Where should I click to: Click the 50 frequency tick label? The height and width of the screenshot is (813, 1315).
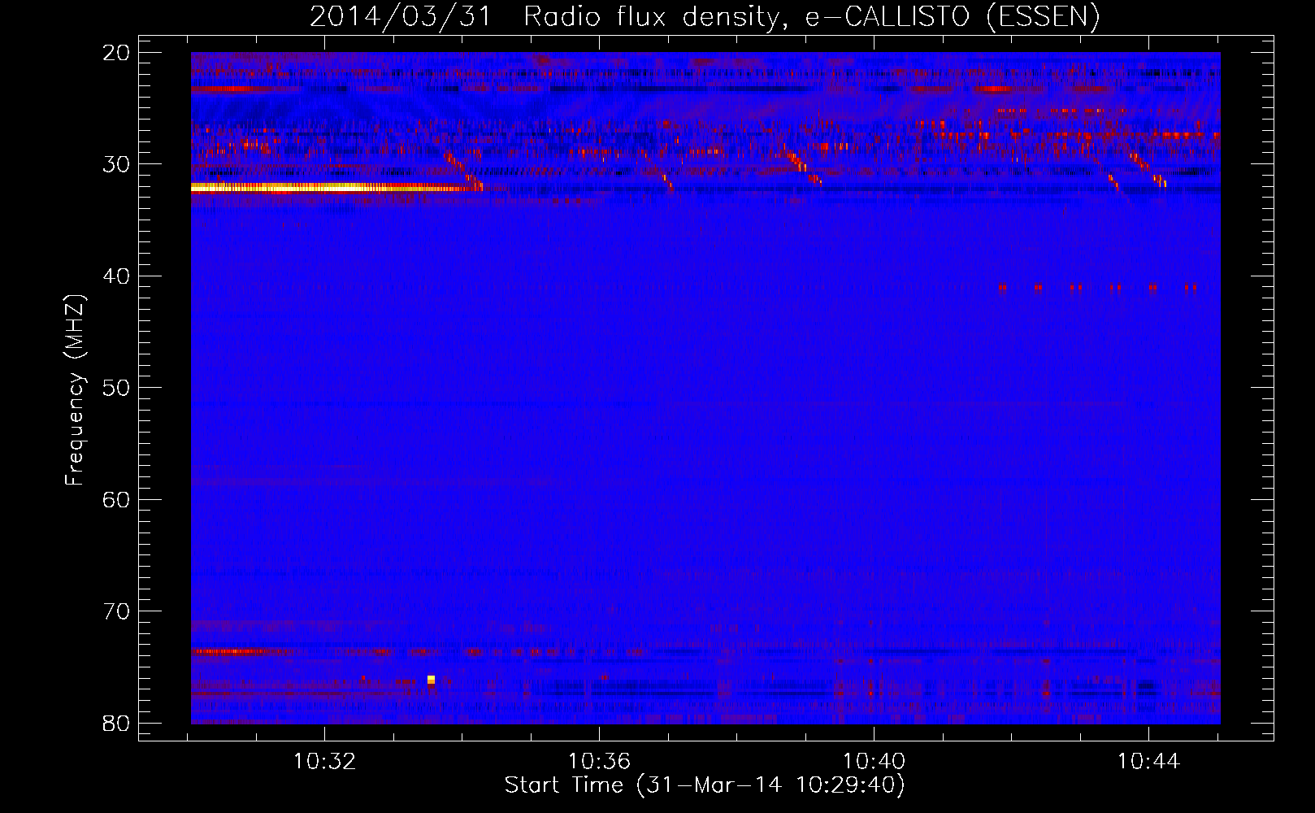[x=117, y=388]
